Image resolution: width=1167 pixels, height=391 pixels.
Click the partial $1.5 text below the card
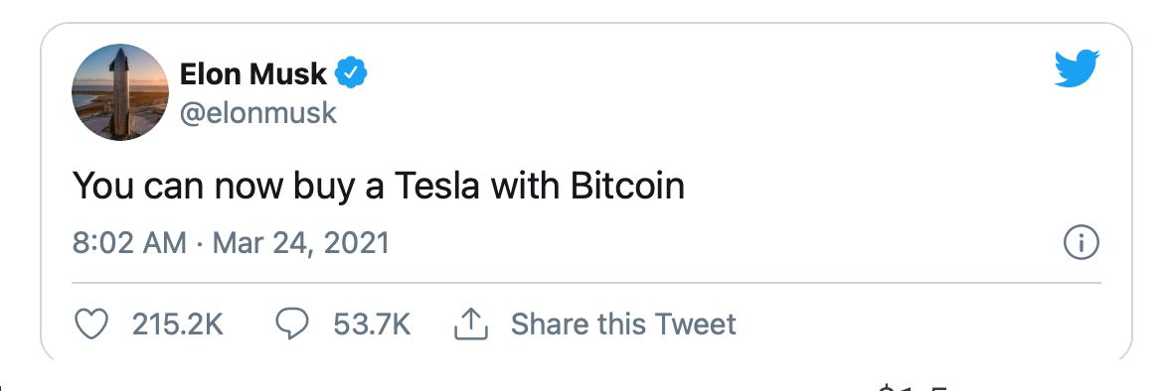(x=913, y=387)
